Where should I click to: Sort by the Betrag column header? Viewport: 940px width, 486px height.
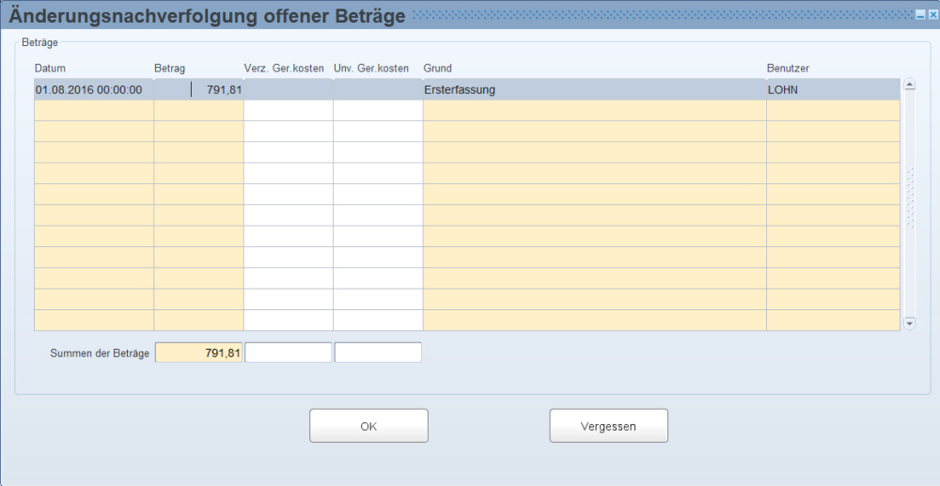169,69
